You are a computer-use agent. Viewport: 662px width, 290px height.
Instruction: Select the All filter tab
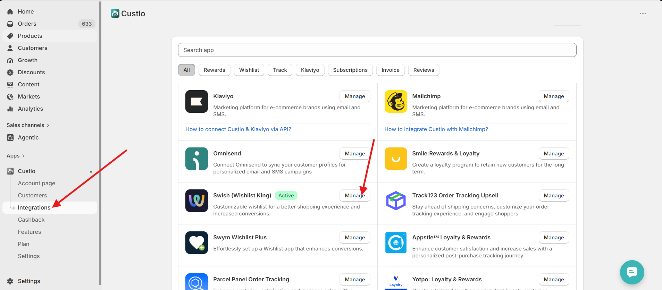coord(186,70)
